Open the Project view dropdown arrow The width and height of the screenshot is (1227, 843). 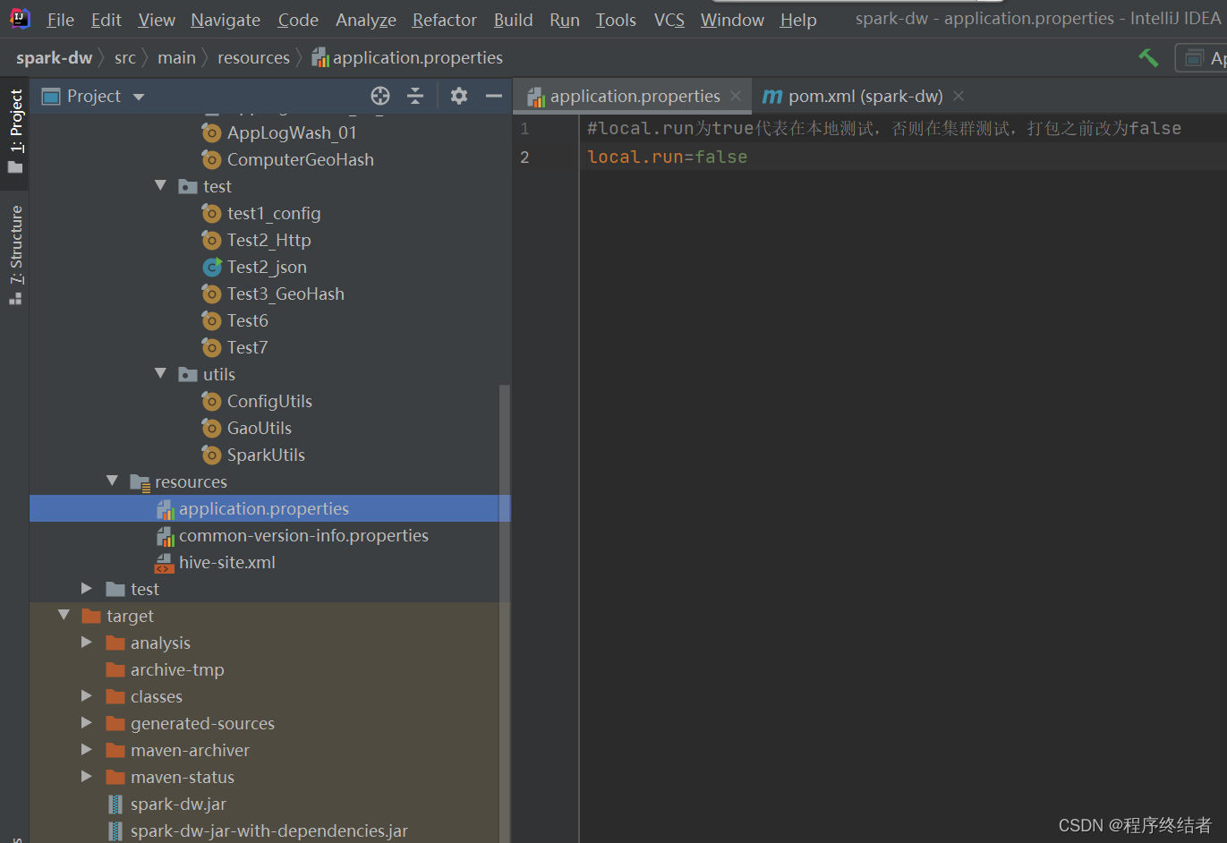pyautogui.click(x=139, y=97)
